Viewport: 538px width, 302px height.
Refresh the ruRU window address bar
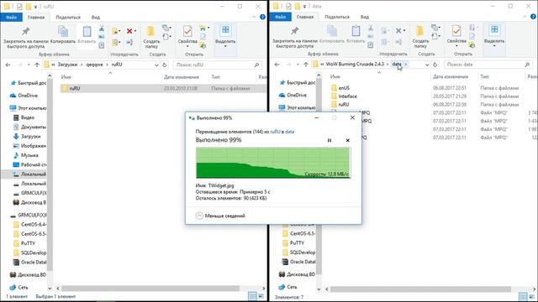[x=165, y=65]
